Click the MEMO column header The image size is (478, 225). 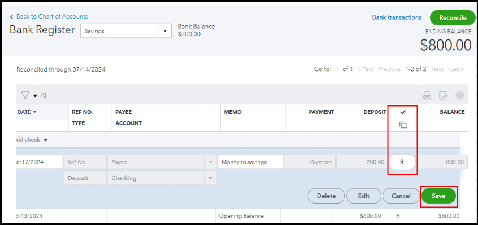pyautogui.click(x=233, y=112)
